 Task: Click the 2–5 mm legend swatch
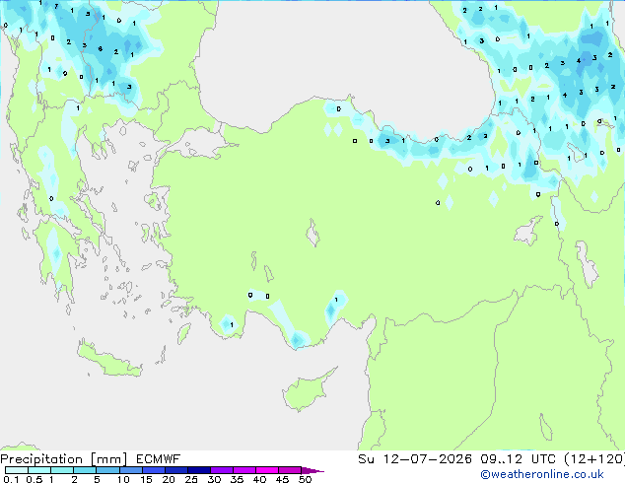pyautogui.click(x=85, y=470)
